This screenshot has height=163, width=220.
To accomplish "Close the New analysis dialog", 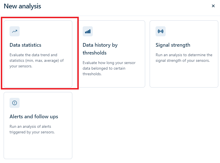I will point(213,6).
